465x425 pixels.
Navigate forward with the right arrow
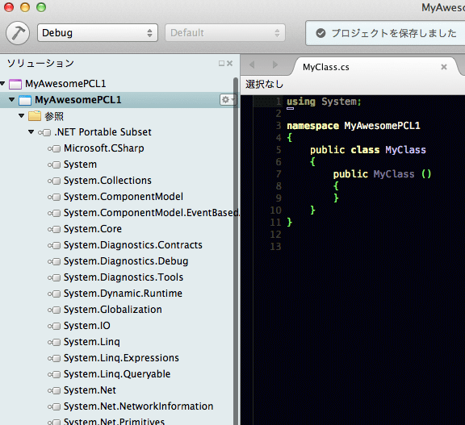(x=275, y=65)
